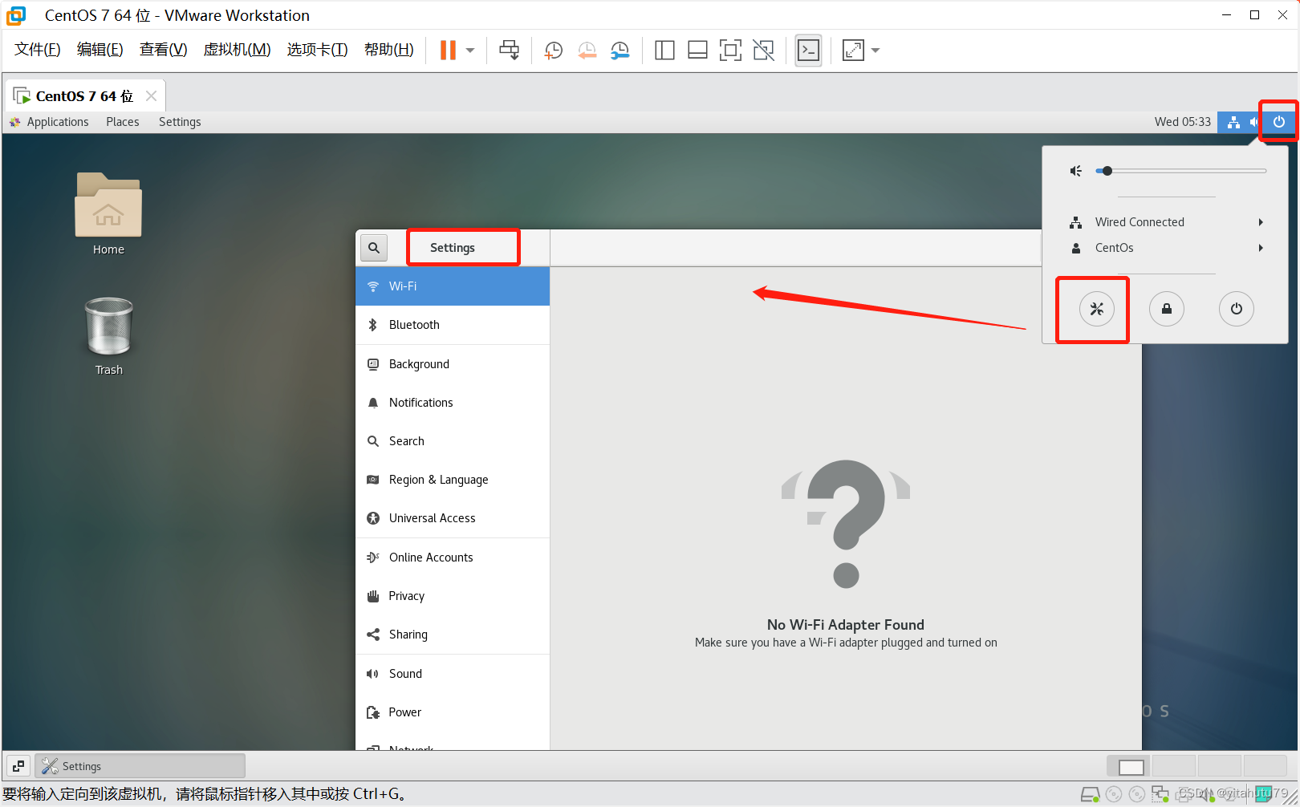
Task: Open the 帮助(H) menu
Action: click(389, 50)
